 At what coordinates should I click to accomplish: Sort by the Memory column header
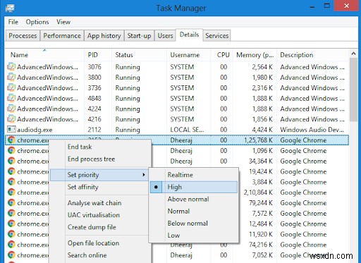click(x=255, y=55)
